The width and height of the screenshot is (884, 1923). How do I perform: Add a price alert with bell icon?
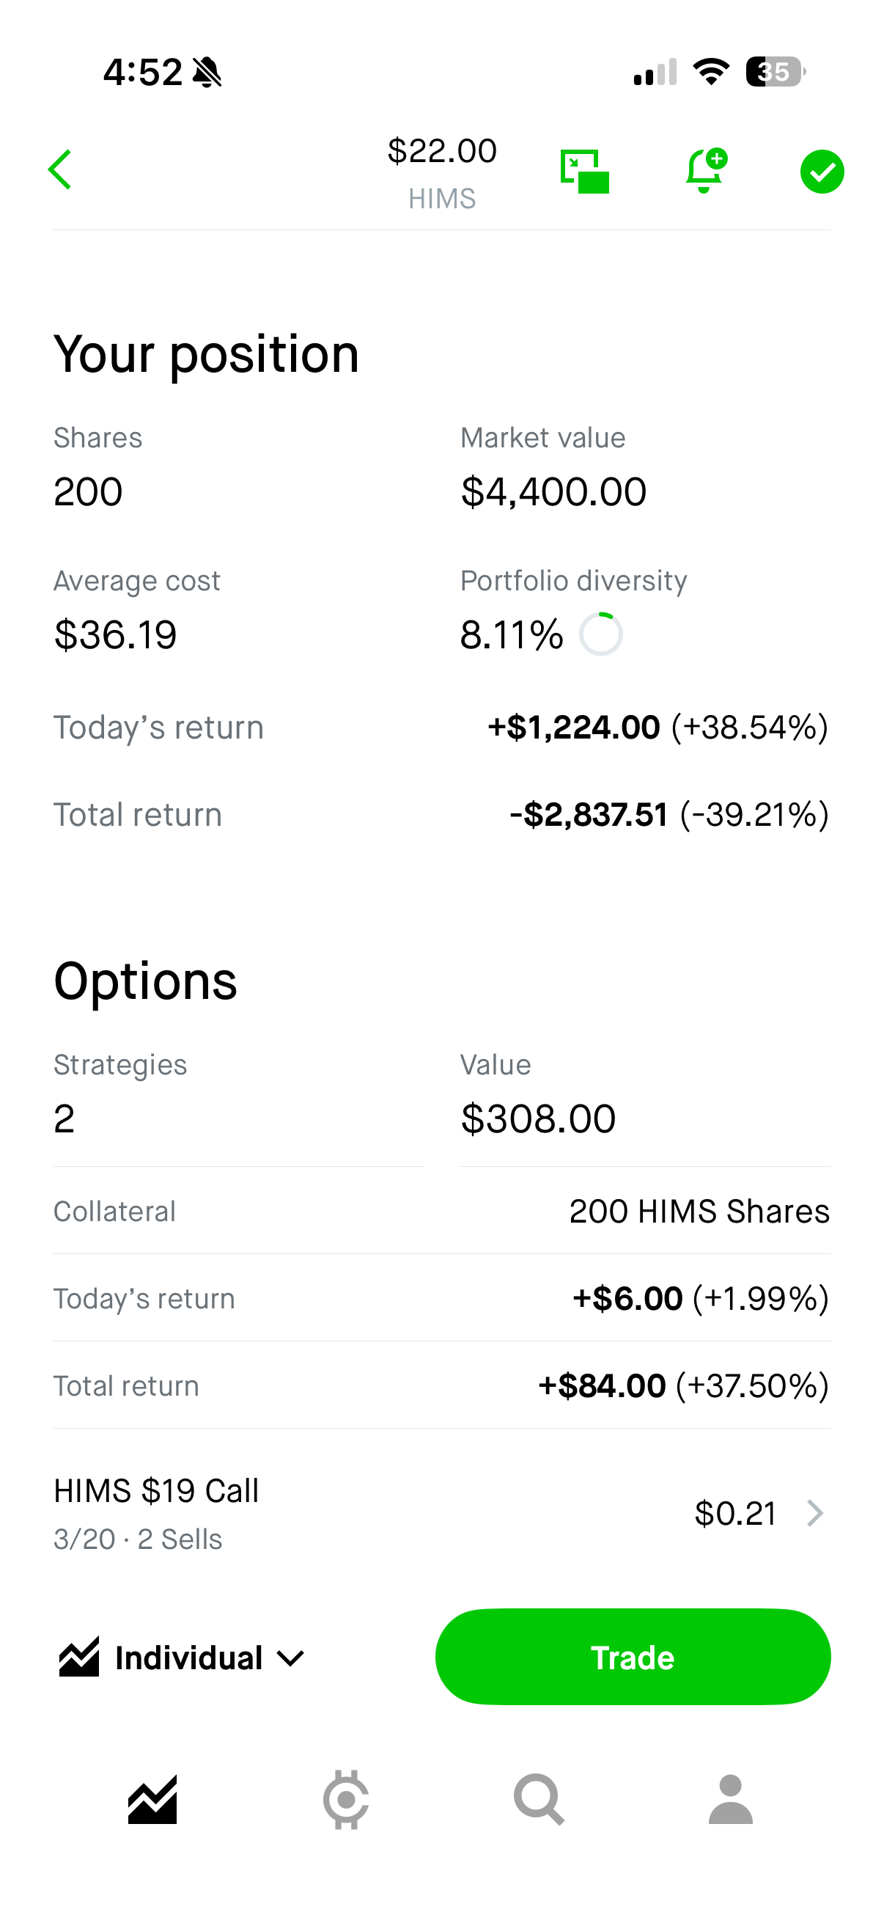(705, 171)
